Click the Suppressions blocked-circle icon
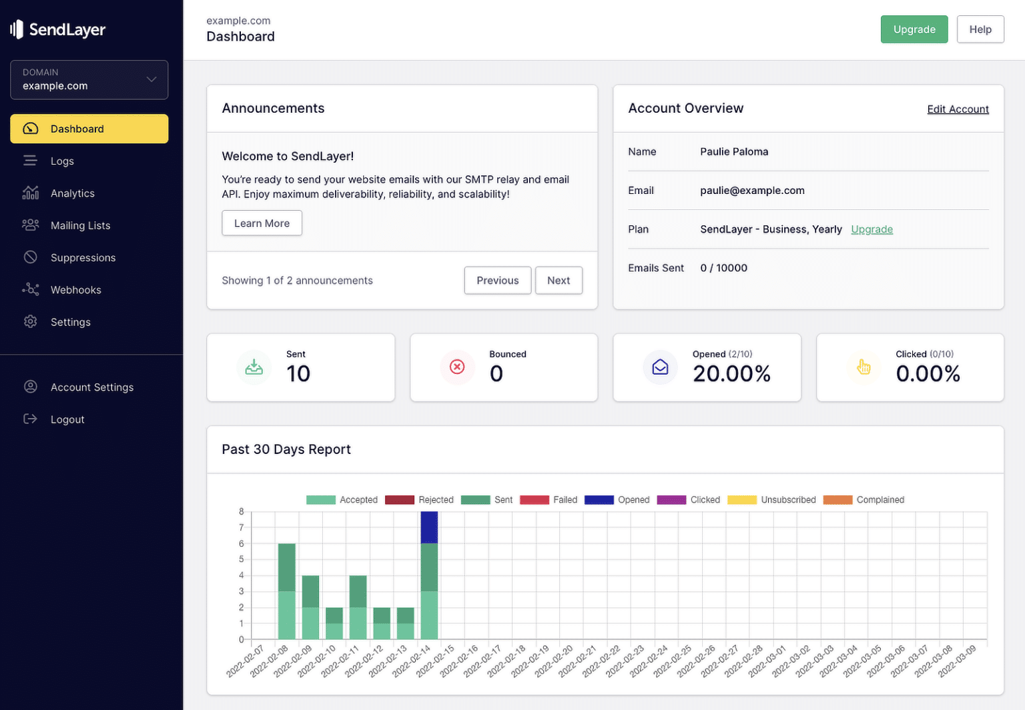Viewport: 1025px width, 710px height. click(x=30, y=257)
